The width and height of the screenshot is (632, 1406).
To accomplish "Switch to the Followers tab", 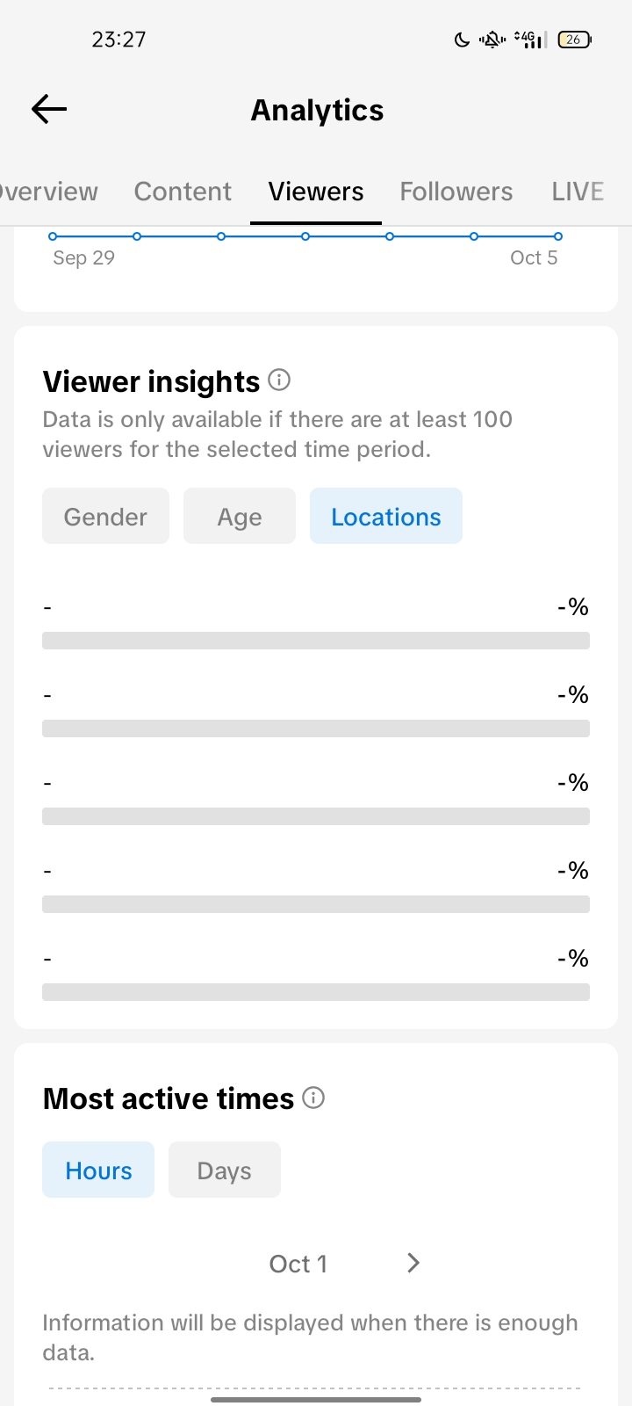I will click(x=456, y=192).
